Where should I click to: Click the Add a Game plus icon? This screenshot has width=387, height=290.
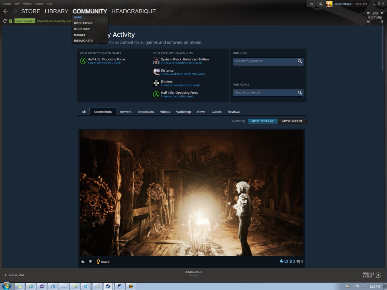pos(5,275)
